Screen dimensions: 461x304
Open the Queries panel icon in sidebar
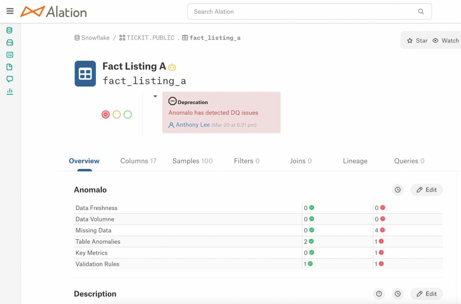pos(9,55)
